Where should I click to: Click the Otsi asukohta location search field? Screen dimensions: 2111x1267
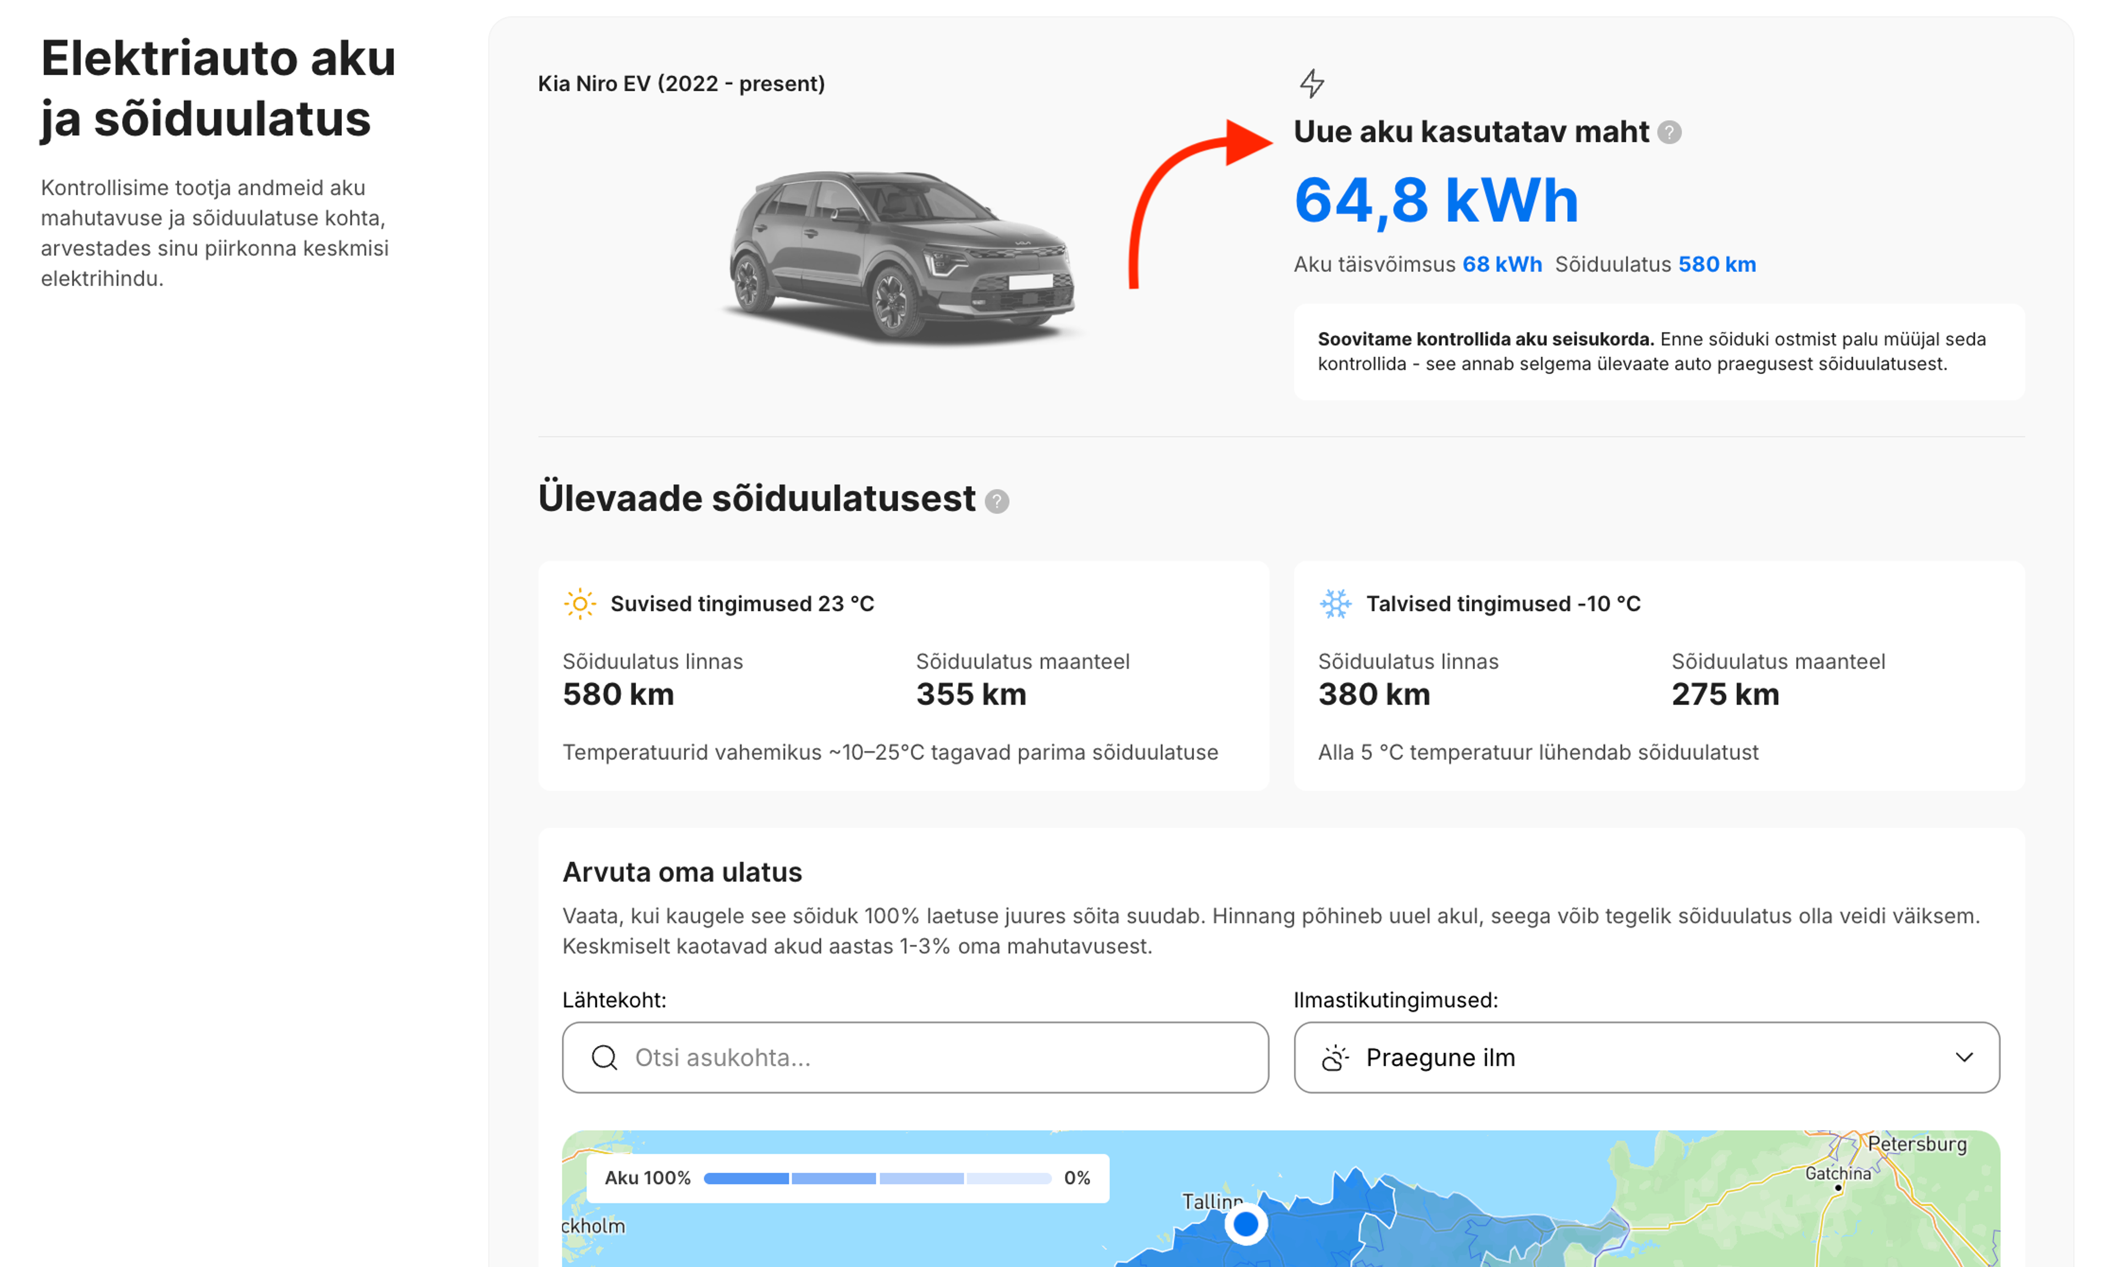(915, 1057)
